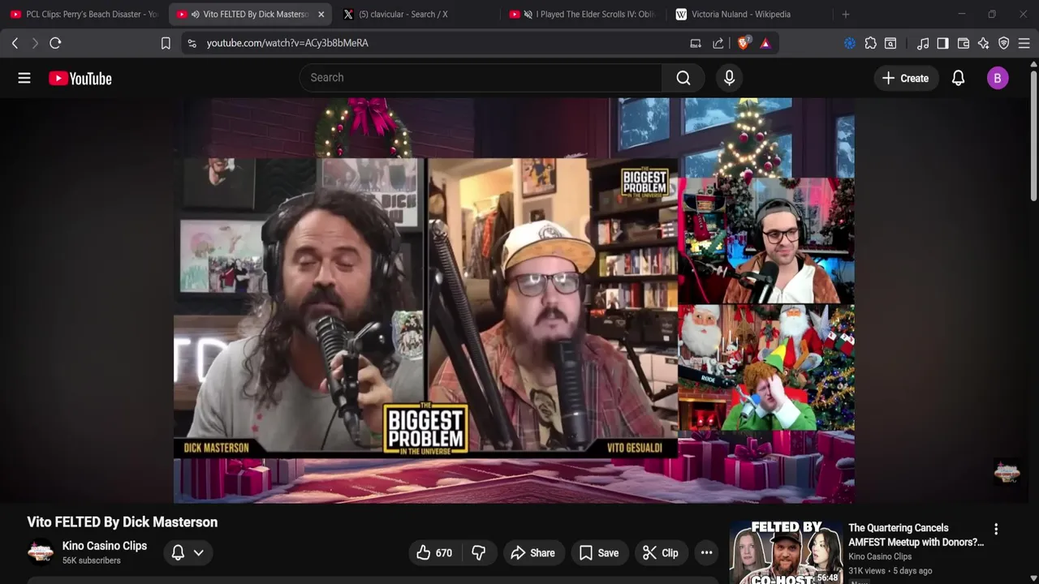Open the account avatar menu labeled B
The width and height of the screenshot is (1039, 584).
coord(998,78)
